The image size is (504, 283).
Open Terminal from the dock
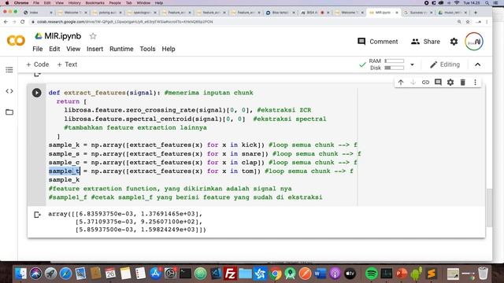(186, 274)
